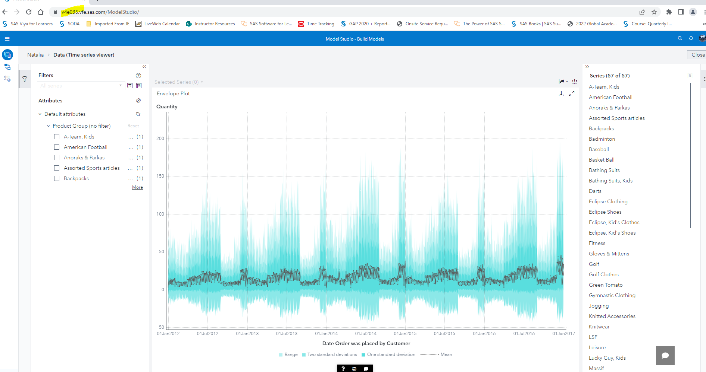Open the filters panel funnel icon
The height and width of the screenshot is (372, 706).
[25, 79]
